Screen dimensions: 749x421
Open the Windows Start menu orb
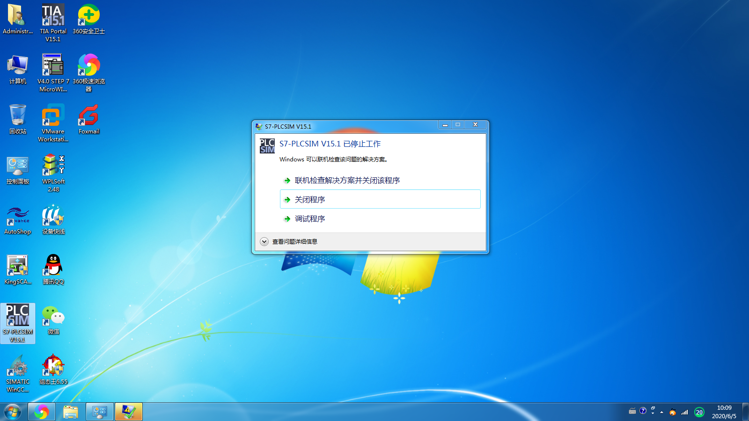[x=13, y=412]
